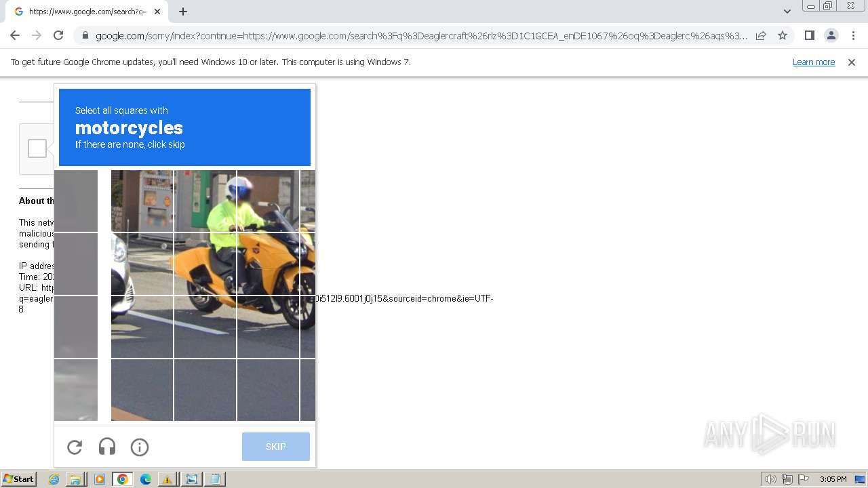Open the Windows Start menu
This screenshot has width=868, height=488.
pyautogui.click(x=19, y=479)
